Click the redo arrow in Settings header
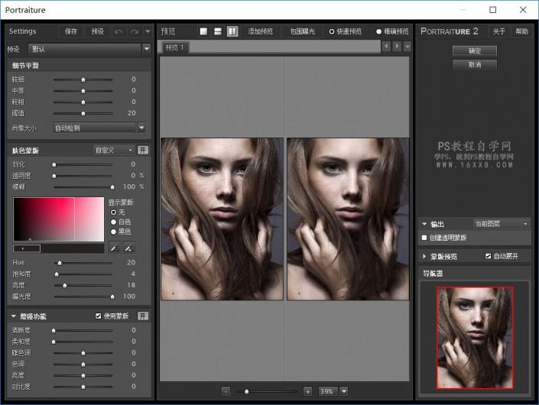 [x=134, y=31]
